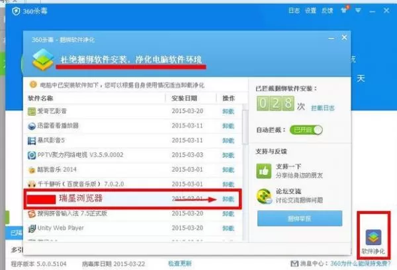The height and width of the screenshot is (270, 397).
Task: Click the 论坛交流 label text
Action: tap(288, 191)
